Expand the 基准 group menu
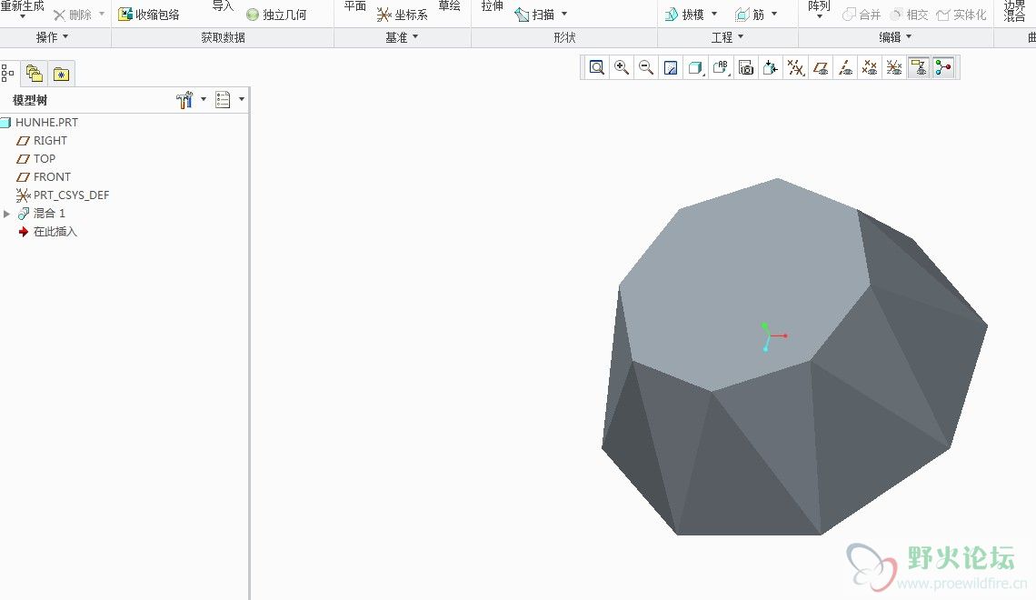 click(x=402, y=37)
